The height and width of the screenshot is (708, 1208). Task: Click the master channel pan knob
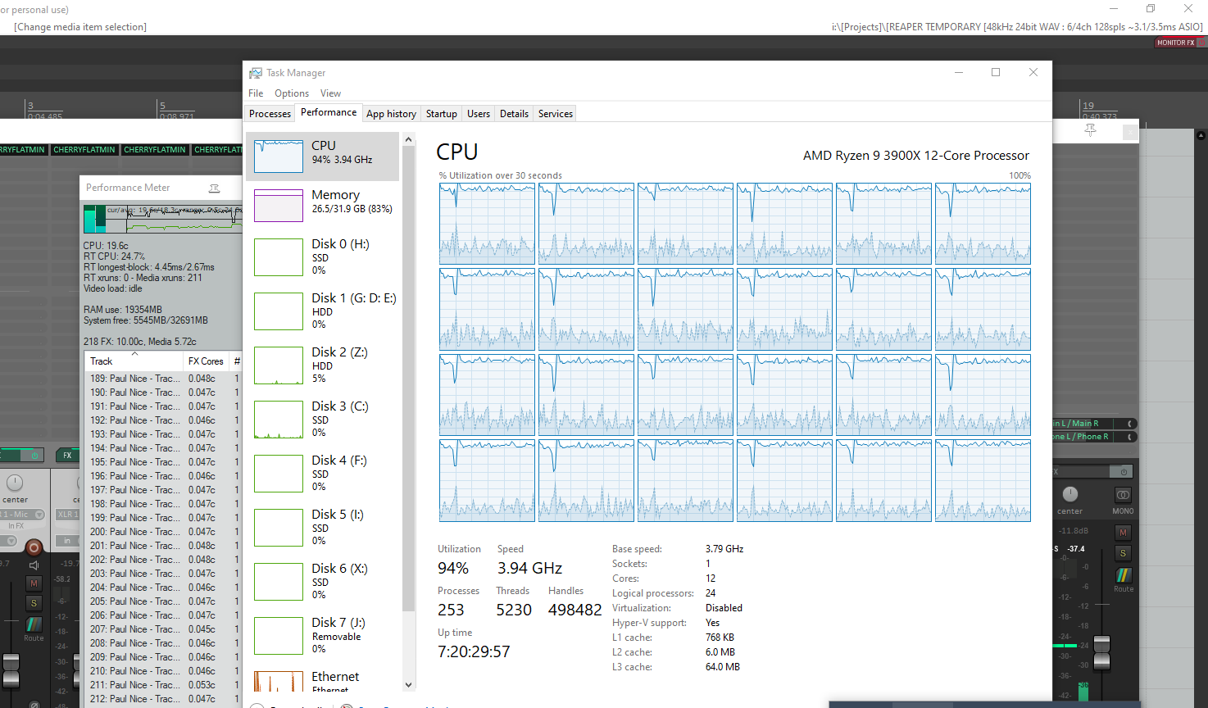(x=1070, y=494)
